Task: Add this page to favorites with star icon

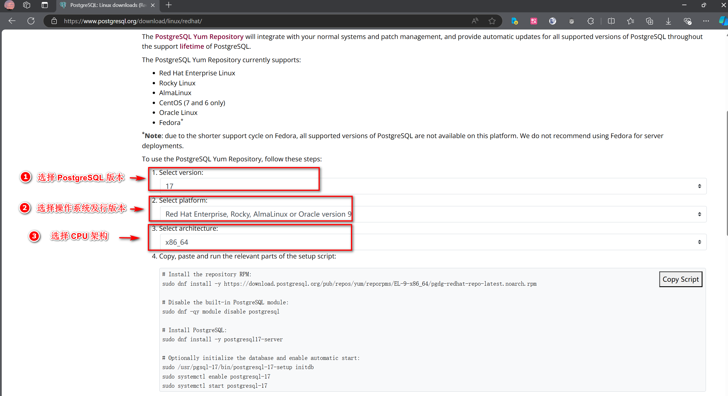Action: [492, 21]
